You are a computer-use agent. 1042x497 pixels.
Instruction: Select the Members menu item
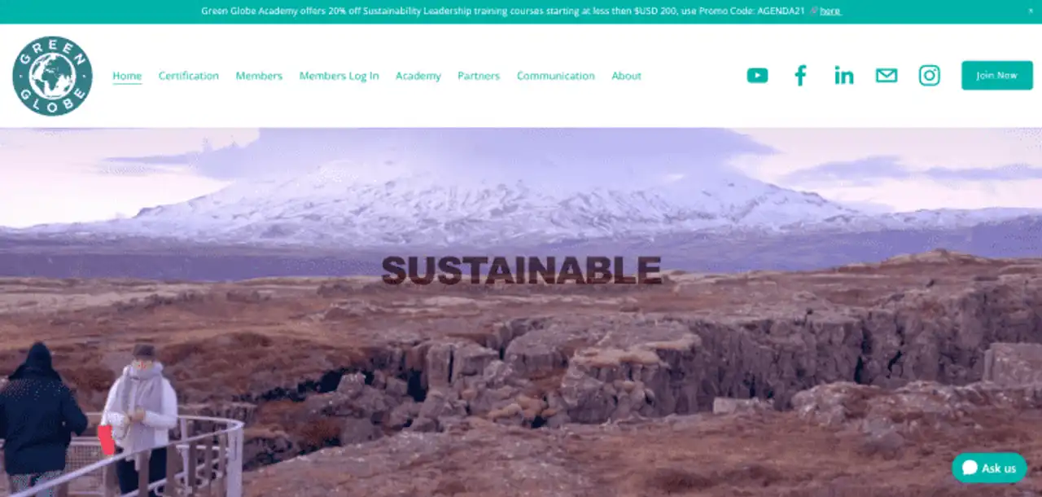pyautogui.click(x=259, y=76)
